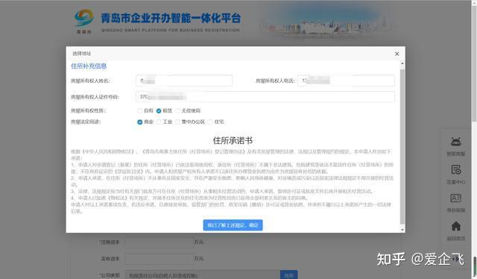
Task: Close the 选择地址 dialog with the X
Action: [x=397, y=54]
